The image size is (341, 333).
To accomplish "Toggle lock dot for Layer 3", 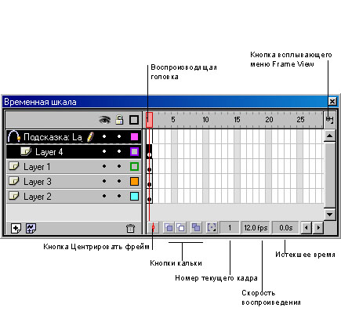I will click(119, 181).
